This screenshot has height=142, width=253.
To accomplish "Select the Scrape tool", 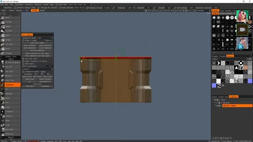I will [x=10, y=40].
